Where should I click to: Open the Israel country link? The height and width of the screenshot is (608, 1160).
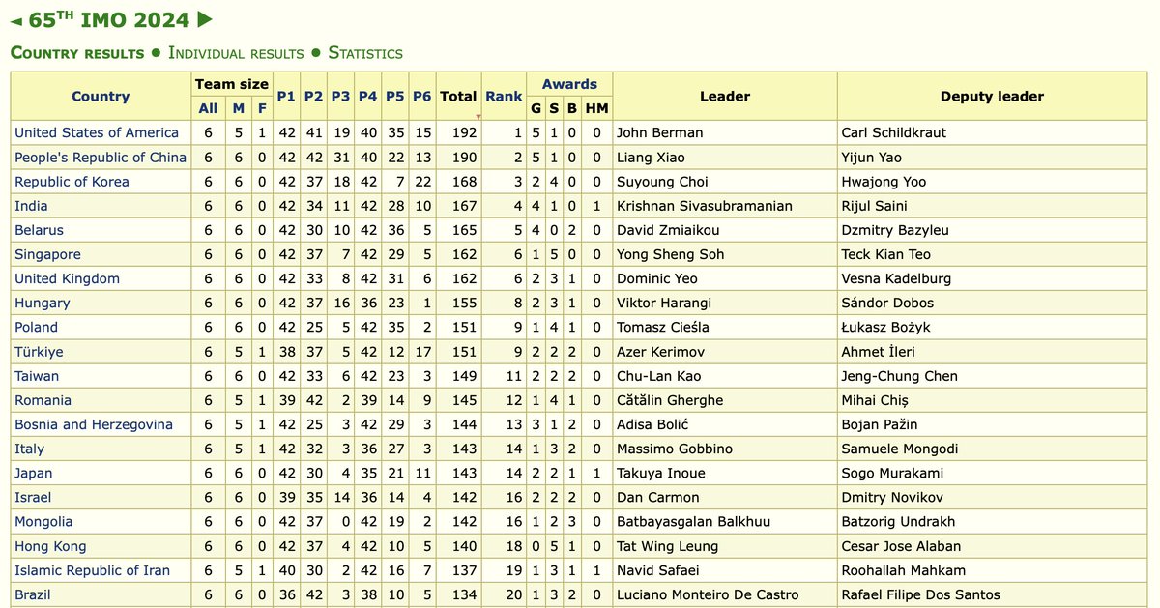pos(32,497)
